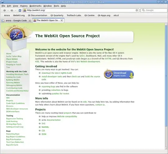Open the Forward history dropdown arrow

tap(16, 10)
